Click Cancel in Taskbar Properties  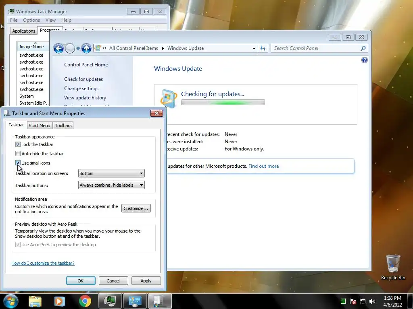tap(113, 280)
